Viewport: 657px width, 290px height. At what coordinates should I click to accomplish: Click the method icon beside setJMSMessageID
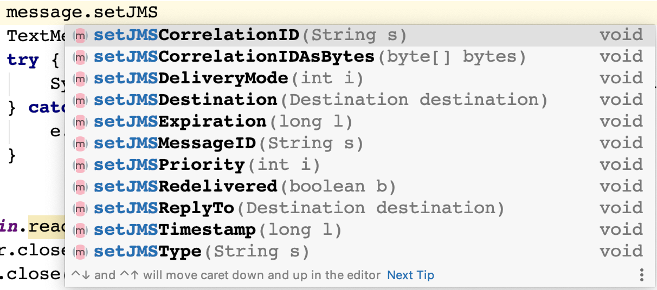[x=80, y=143]
